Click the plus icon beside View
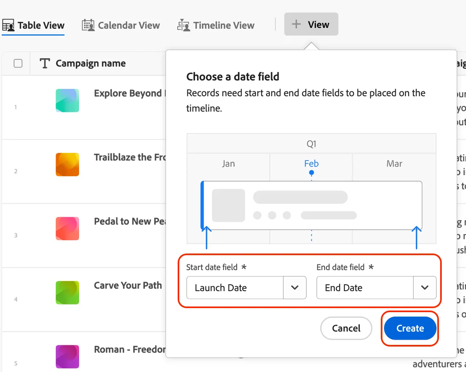Viewport: 466px width, 372px height. [296, 24]
